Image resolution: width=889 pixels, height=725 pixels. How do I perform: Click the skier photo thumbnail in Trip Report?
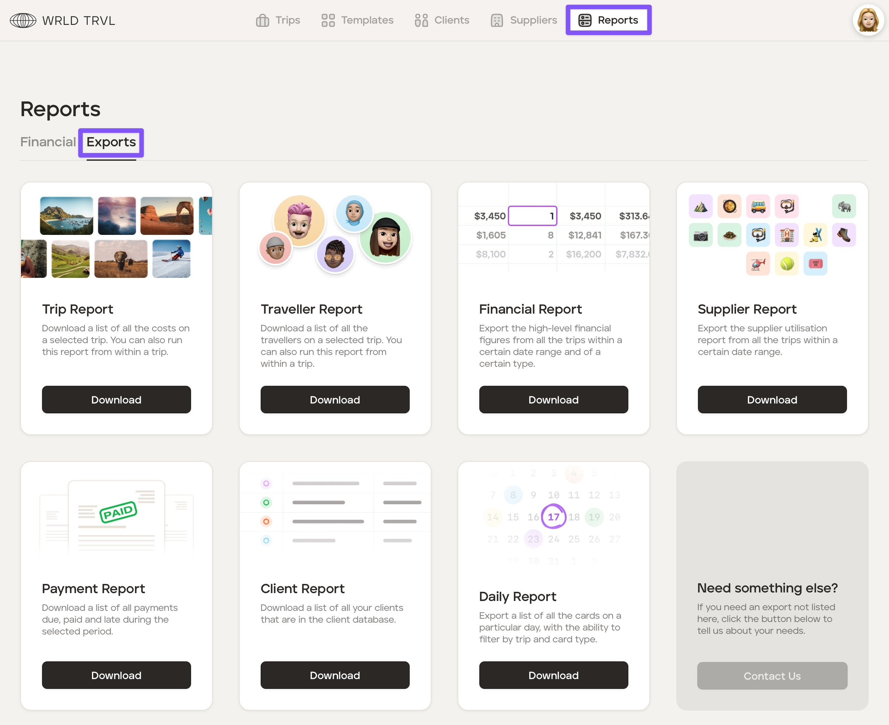coord(171,259)
